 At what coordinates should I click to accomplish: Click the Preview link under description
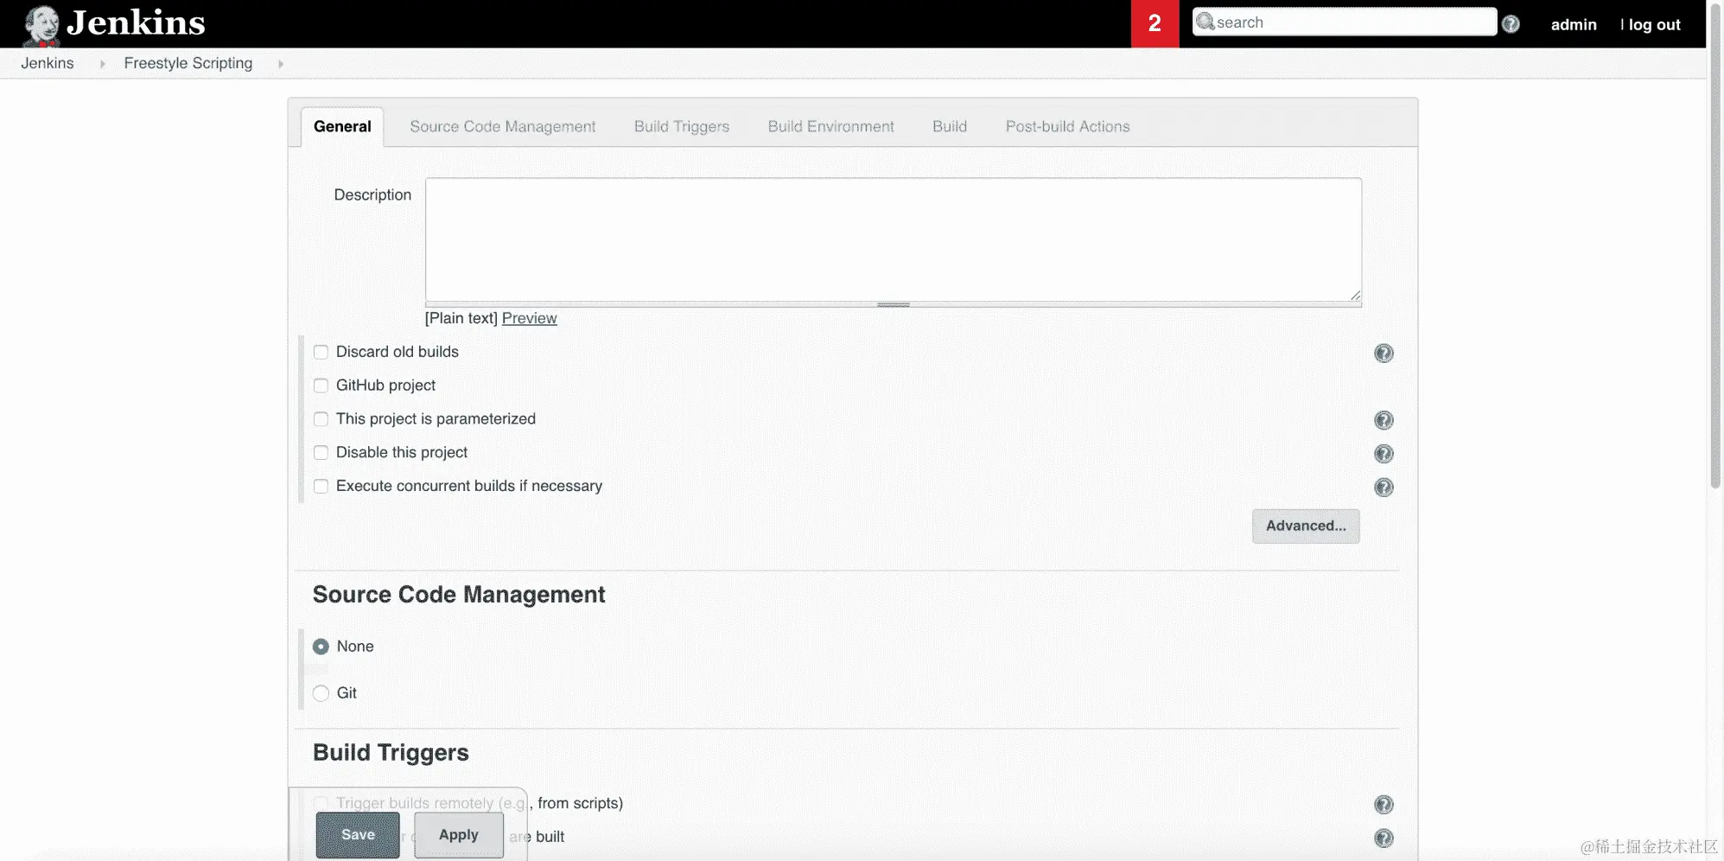pyautogui.click(x=530, y=318)
